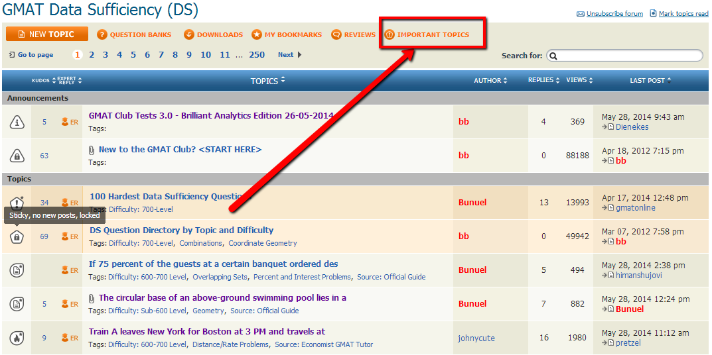
Task: Go to page 2 of topics
Action: tap(92, 55)
